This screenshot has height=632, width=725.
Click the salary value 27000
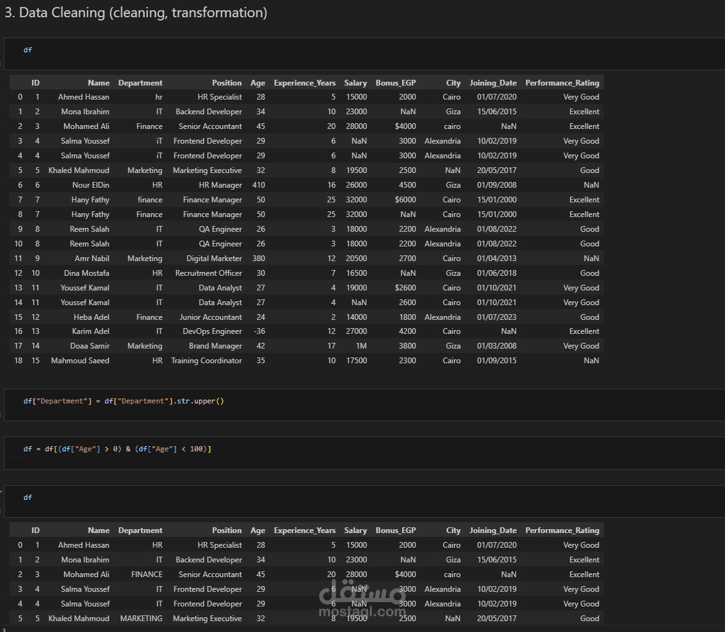357,331
